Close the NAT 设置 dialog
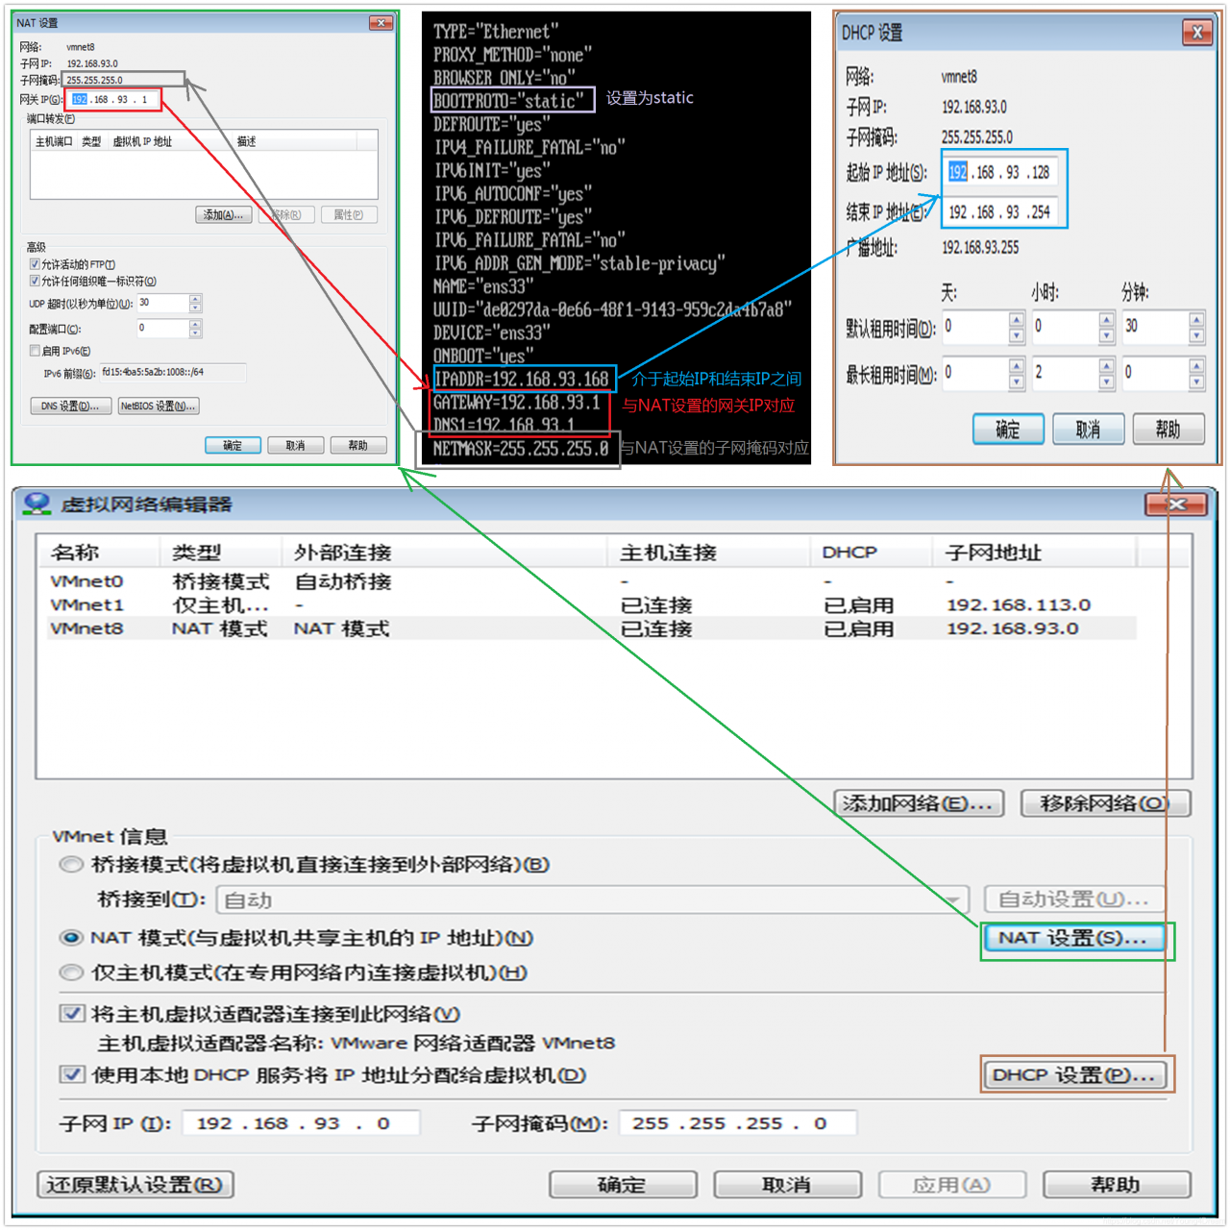This screenshot has width=1230, height=1230. (381, 22)
